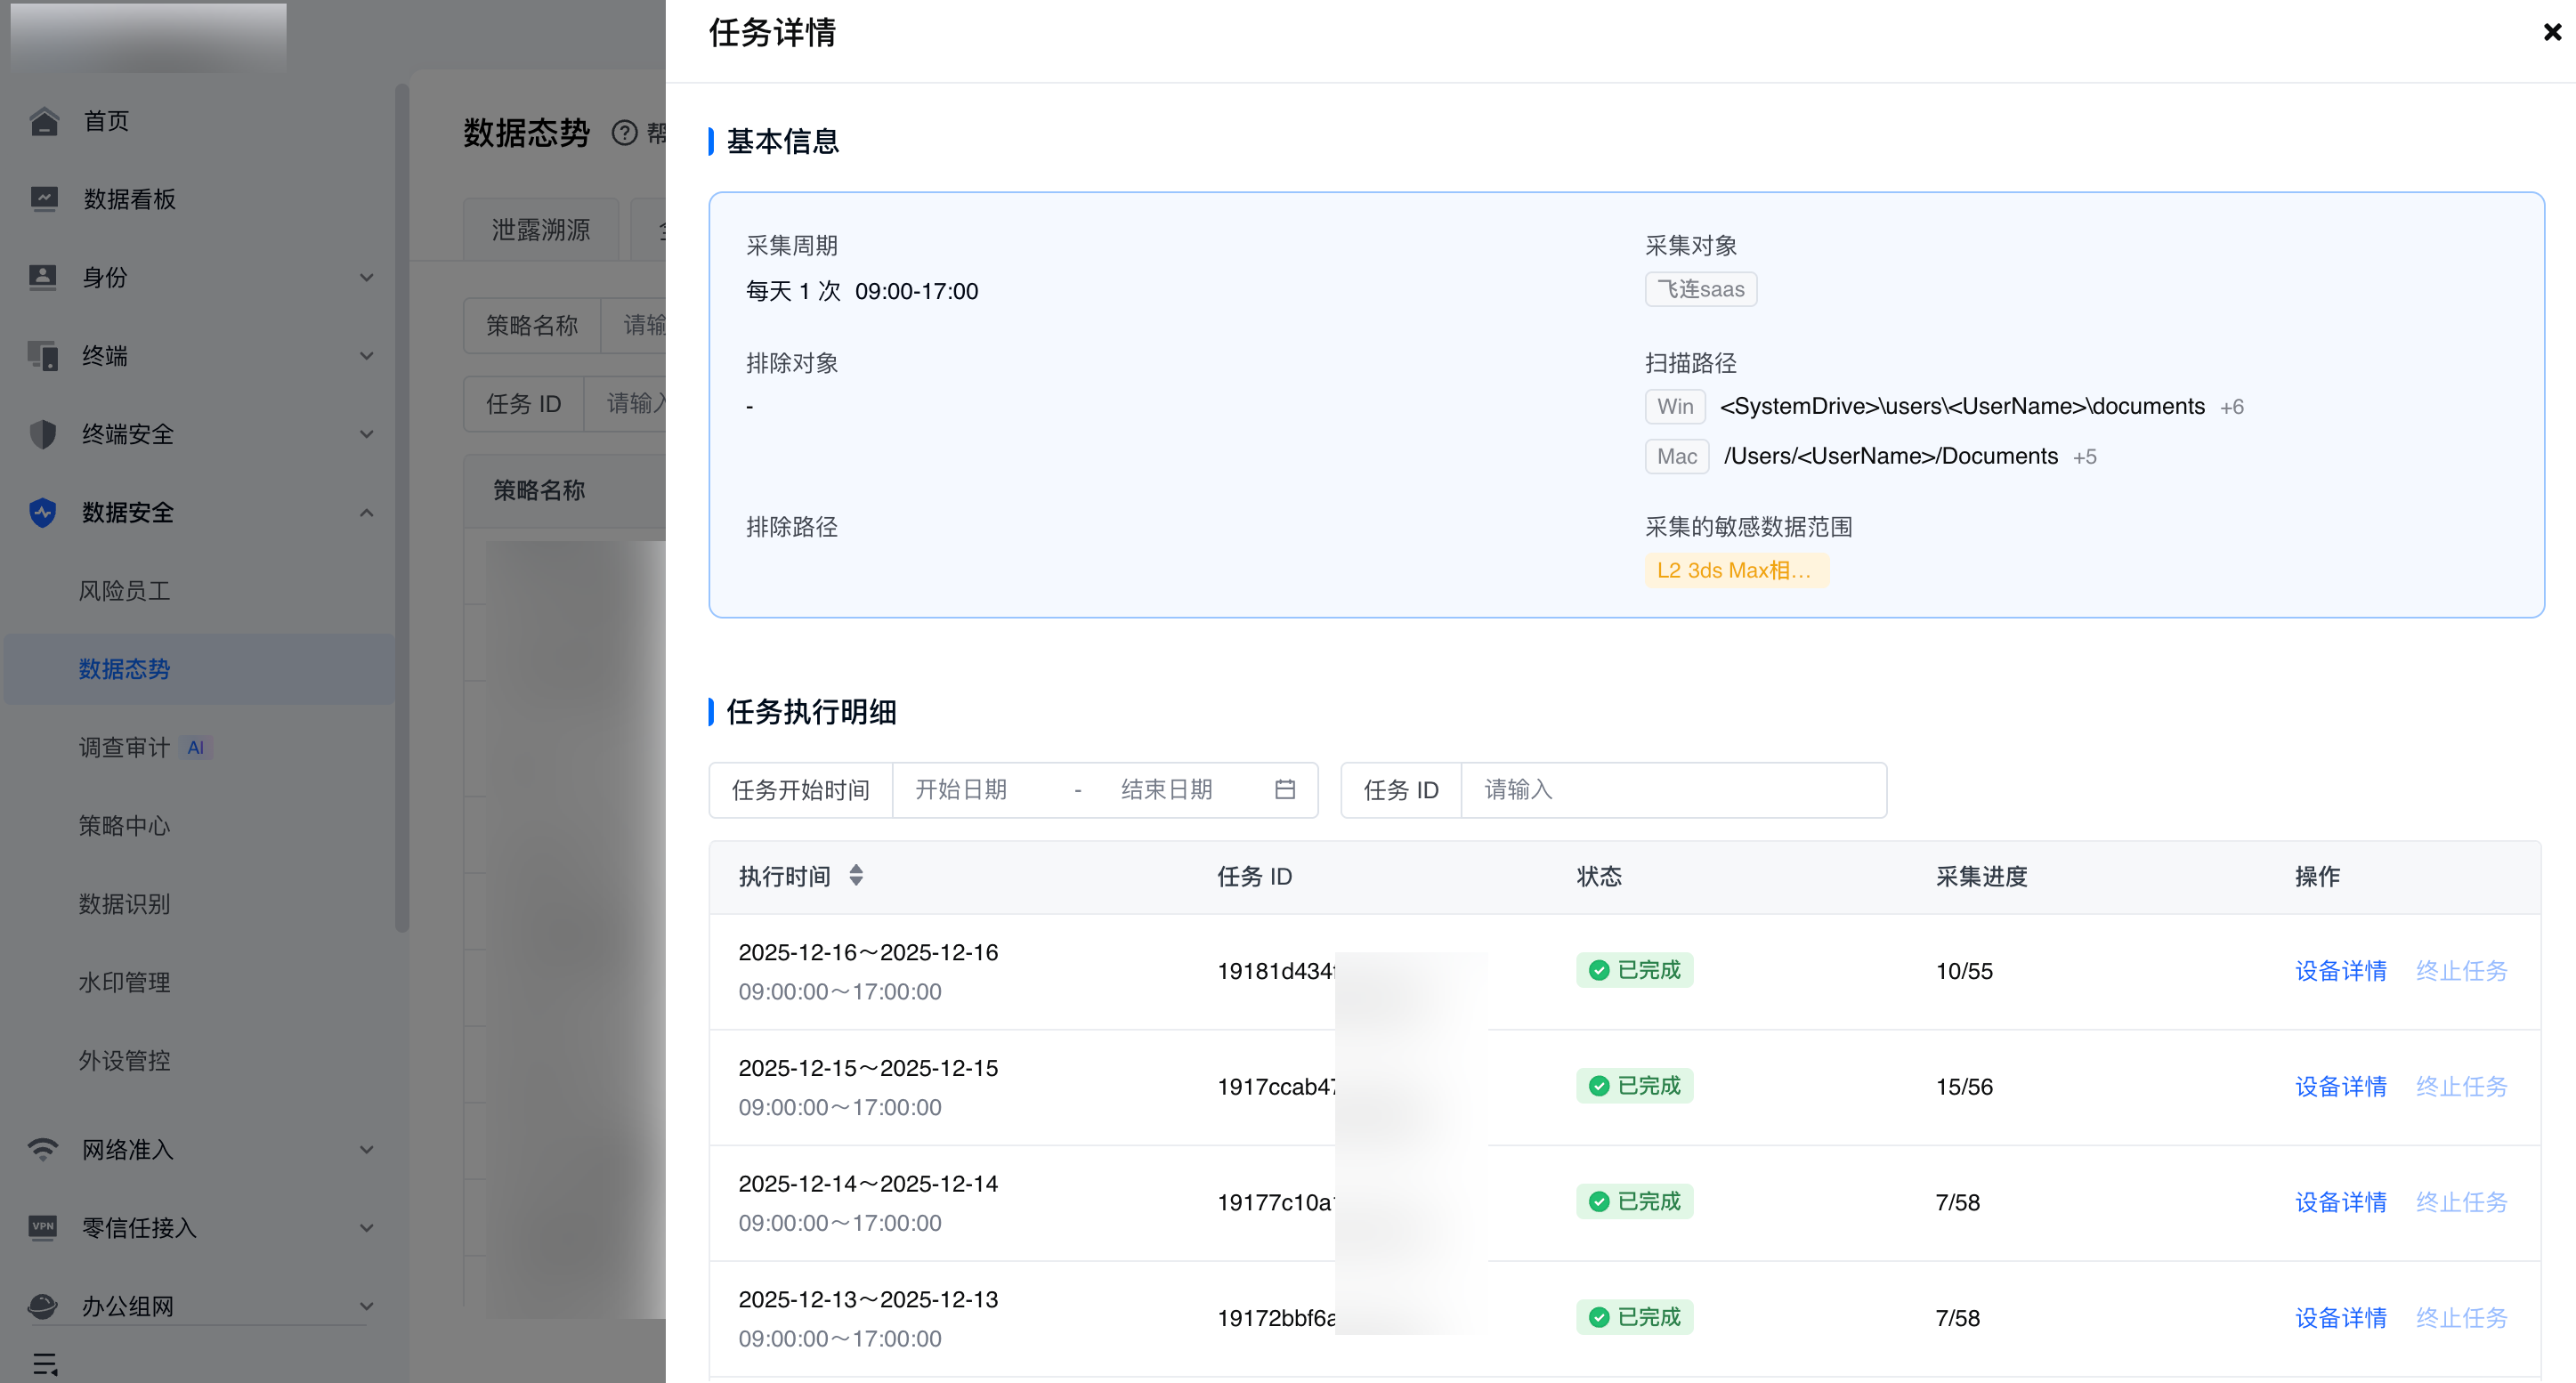2576x1383 pixels.
Task: Click the 零信任接入 VPN icon
Action: [x=43, y=1227]
